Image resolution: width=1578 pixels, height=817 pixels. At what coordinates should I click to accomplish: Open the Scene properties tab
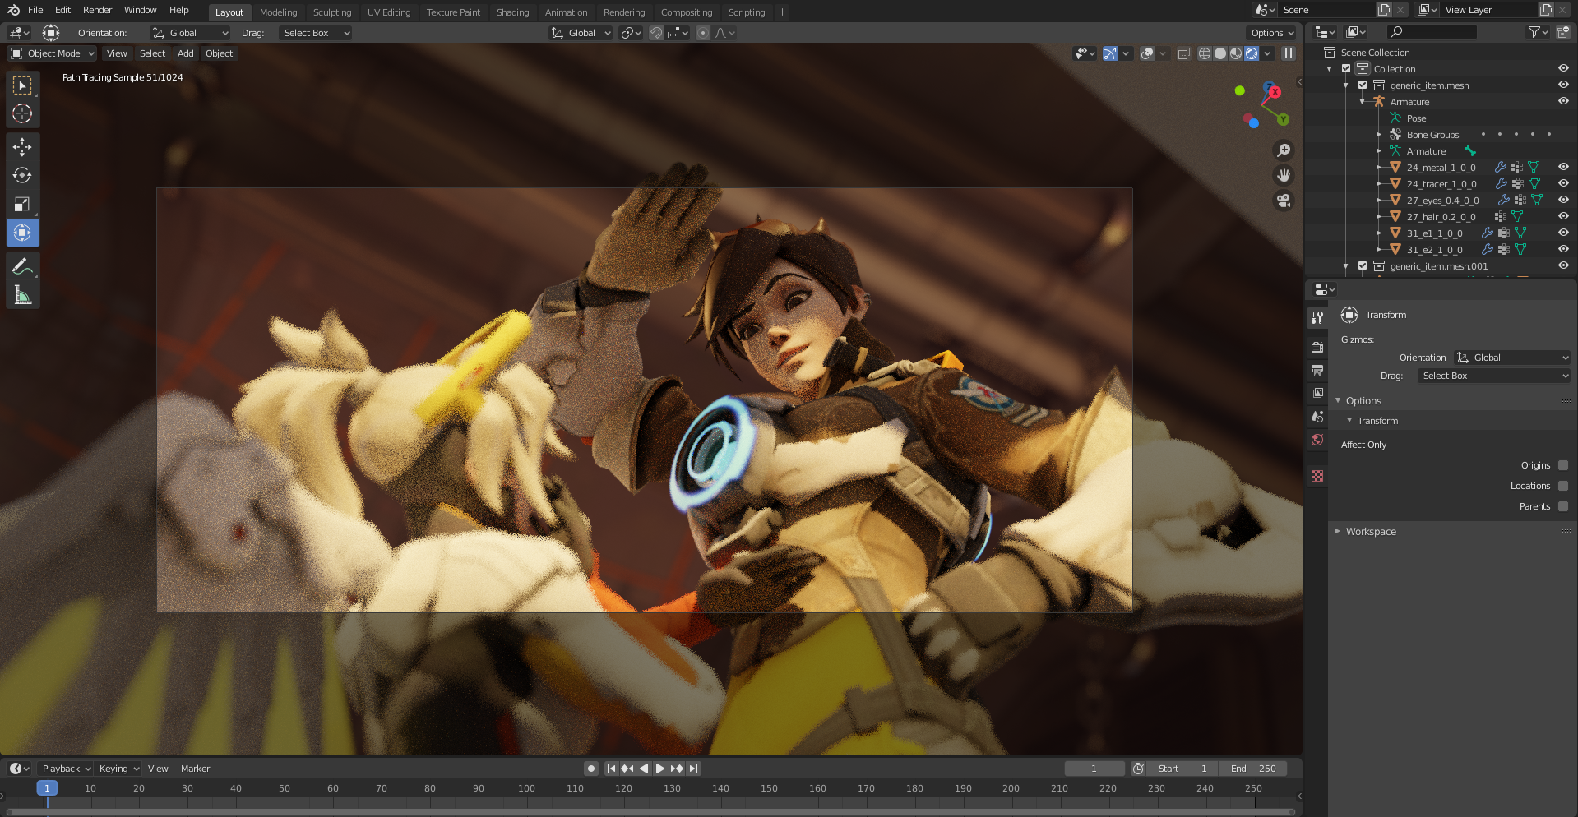pyautogui.click(x=1317, y=417)
